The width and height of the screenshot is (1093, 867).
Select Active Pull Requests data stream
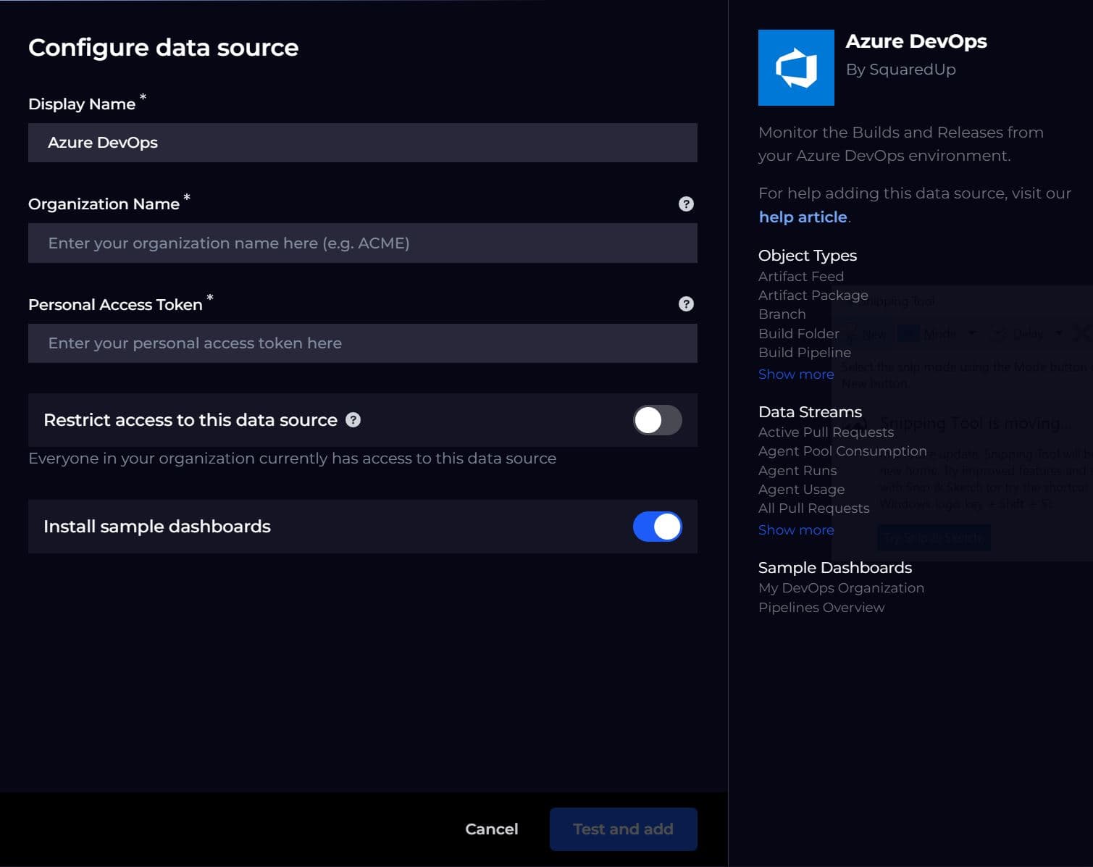click(x=825, y=432)
